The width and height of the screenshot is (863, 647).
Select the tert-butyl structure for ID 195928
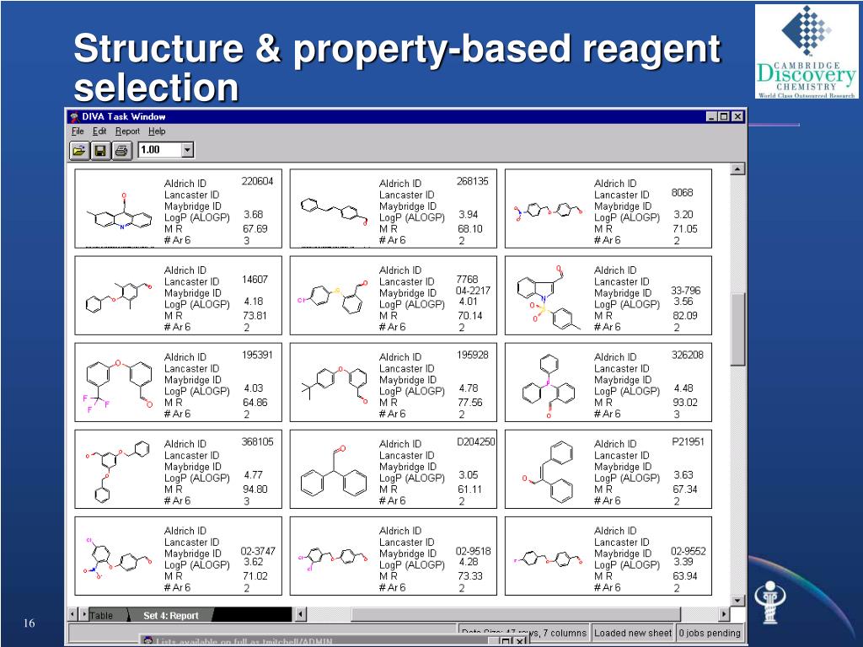click(x=334, y=385)
